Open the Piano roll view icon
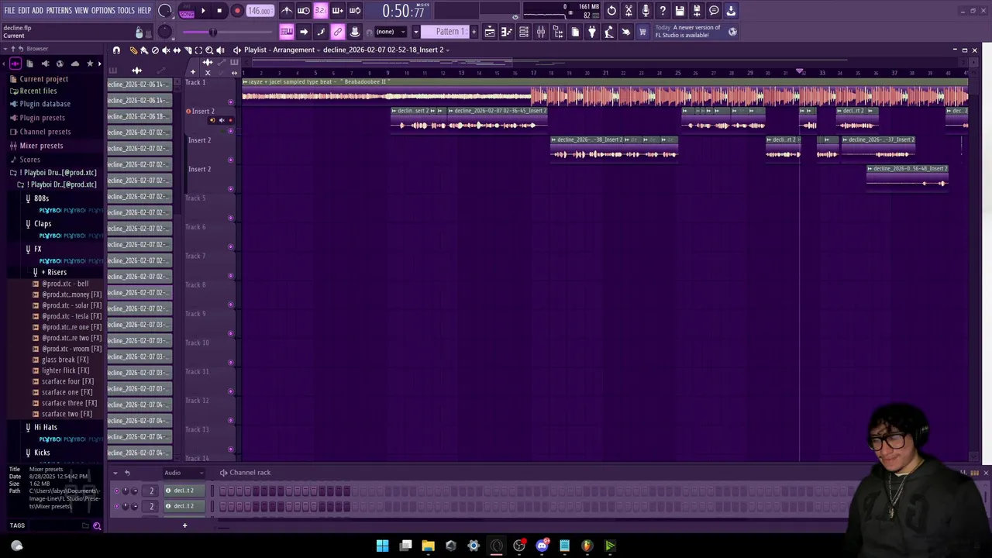 pos(507,32)
